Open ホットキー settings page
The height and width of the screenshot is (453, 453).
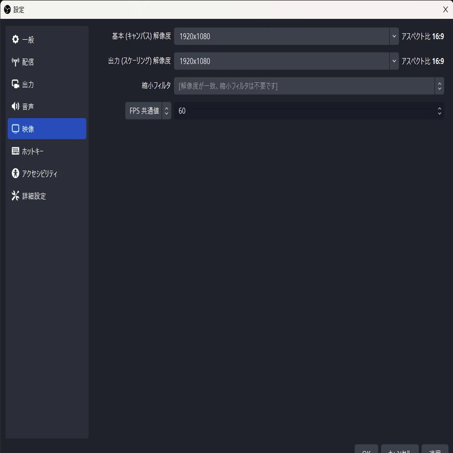tap(47, 151)
